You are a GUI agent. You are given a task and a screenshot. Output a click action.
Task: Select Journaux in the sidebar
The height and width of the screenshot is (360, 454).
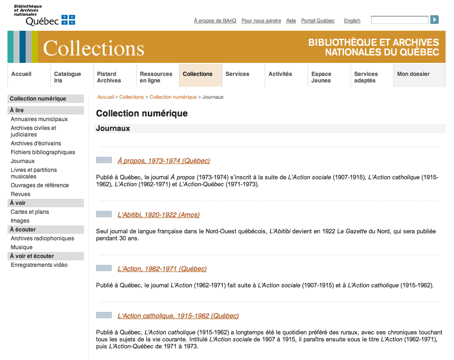[x=22, y=161]
